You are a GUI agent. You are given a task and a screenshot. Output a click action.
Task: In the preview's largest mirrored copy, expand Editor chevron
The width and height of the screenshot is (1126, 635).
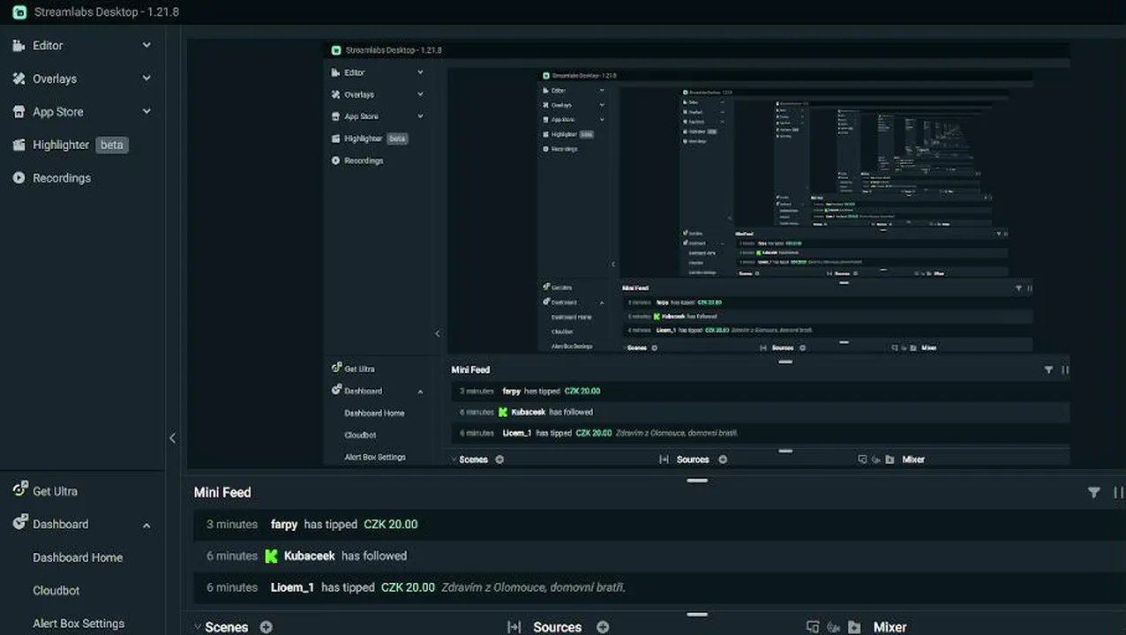click(x=420, y=72)
